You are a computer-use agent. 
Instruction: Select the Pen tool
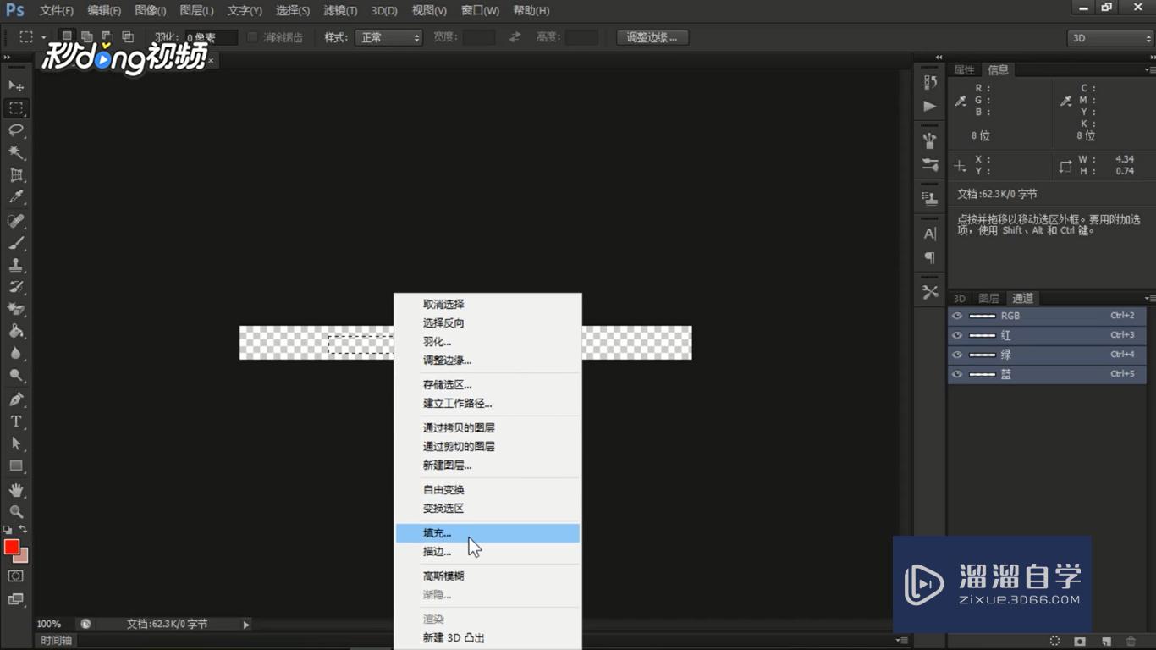coord(16,399)
